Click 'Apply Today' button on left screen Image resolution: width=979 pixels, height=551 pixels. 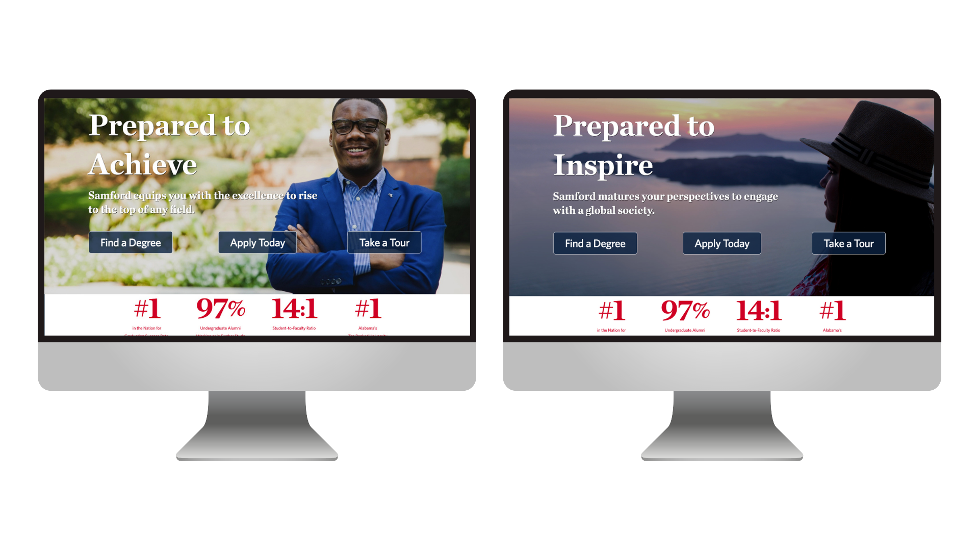(257, 243)
